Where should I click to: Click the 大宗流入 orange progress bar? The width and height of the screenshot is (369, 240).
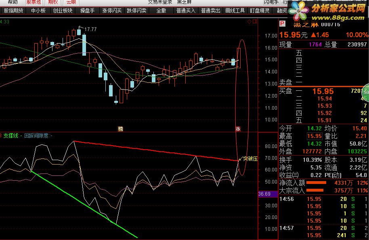[314, 190]
